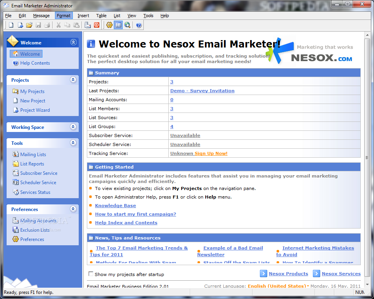The image size is (374, 299).
Task: Click the house icon next to Welcome item
Action: [x=16, y=54]
